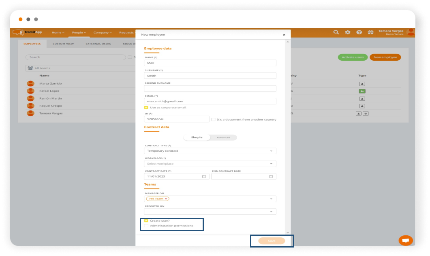
Task: Click the help question mark icon
Action: [359, 32]
